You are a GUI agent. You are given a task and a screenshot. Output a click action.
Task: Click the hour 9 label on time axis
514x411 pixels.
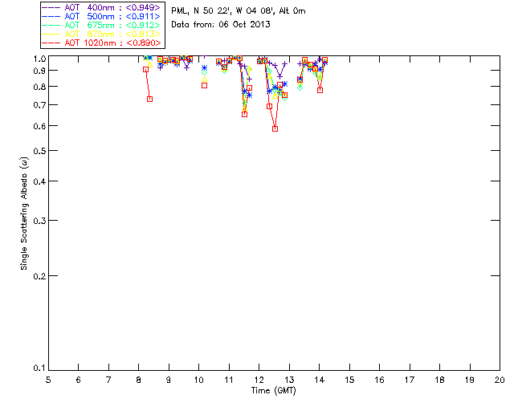169,380
